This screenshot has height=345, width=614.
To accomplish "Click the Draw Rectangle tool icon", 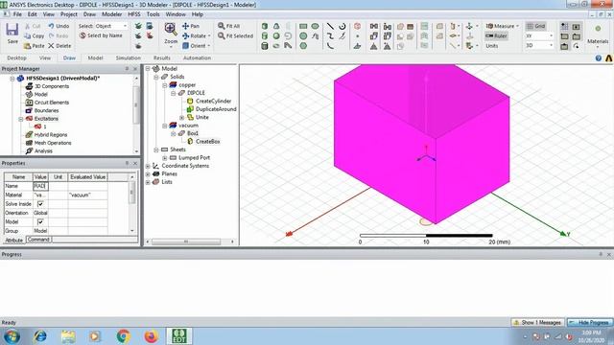I will (x=303, y=26).
